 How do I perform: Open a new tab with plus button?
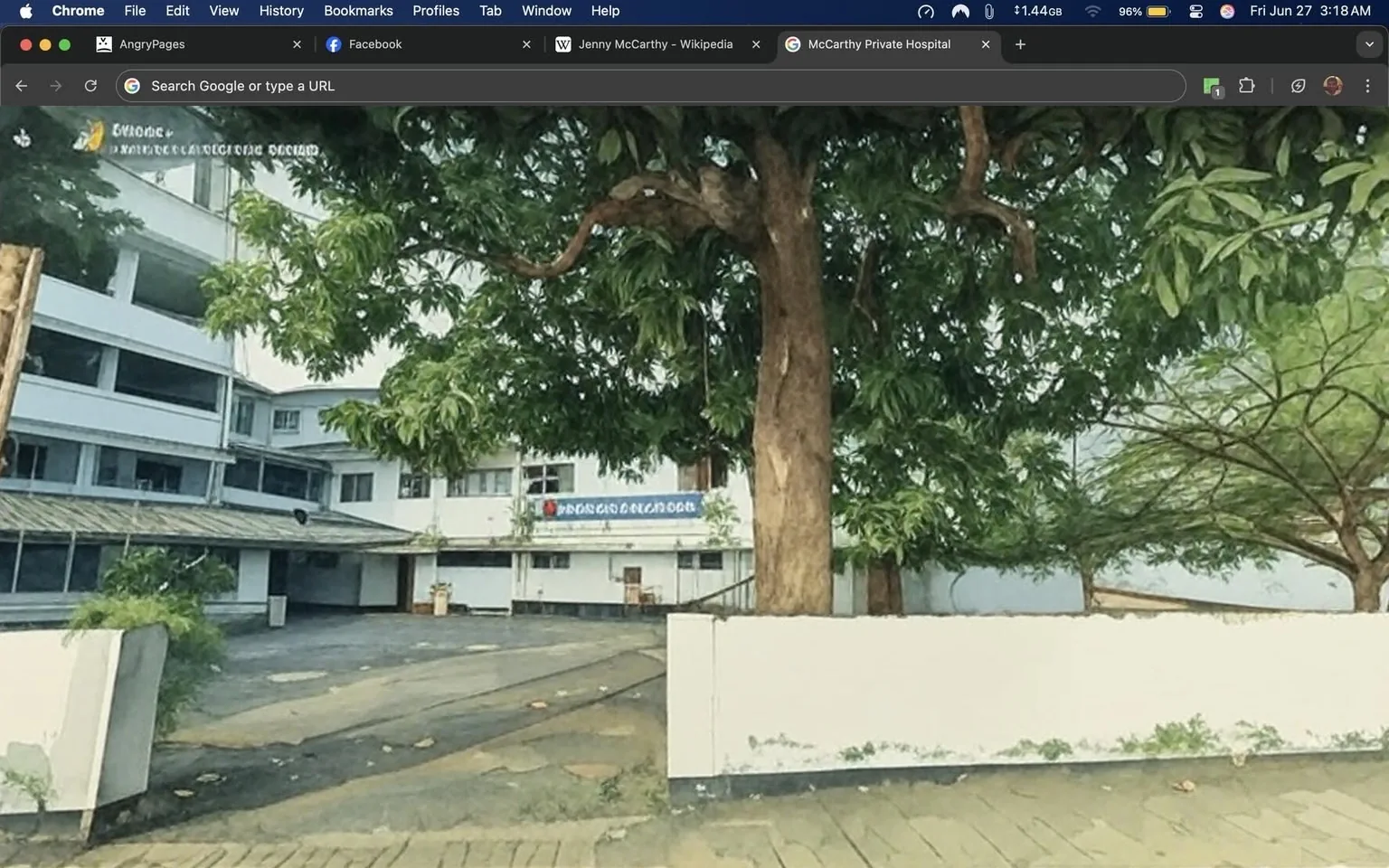point(1020,44)
